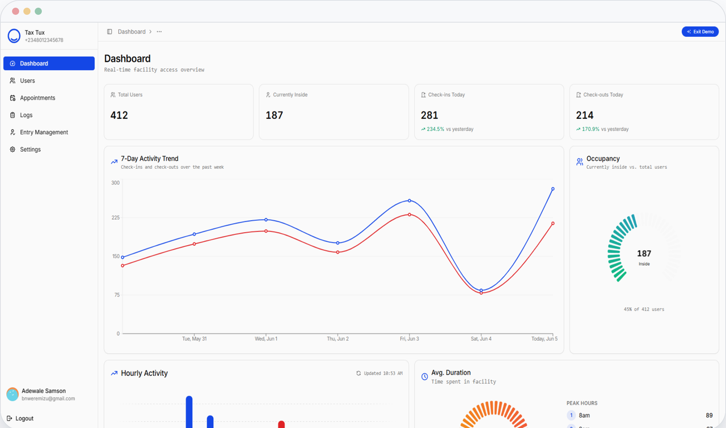Click the Dashboard gauge icon in sidebar
The image size is (726, 428).
click(x=12, y=63)
